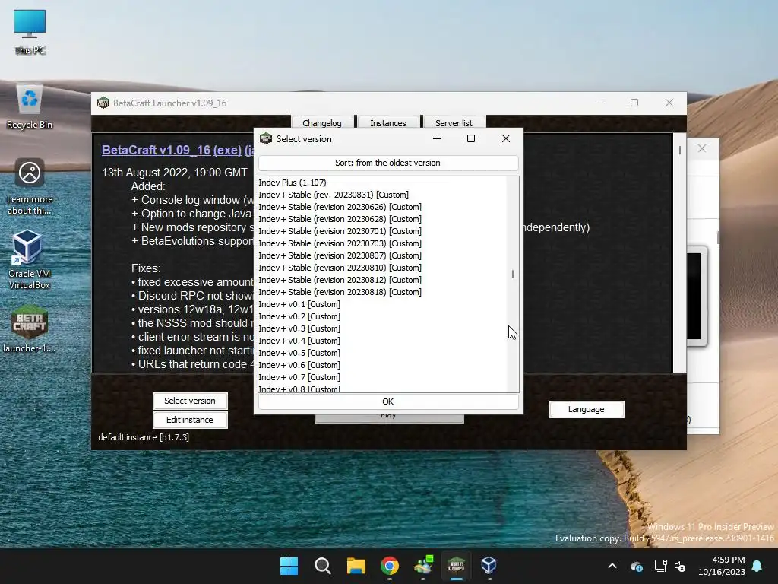This screenshot has width=778, height=584.
Task: Click the Select version launcher button
Action: [189, 401]
